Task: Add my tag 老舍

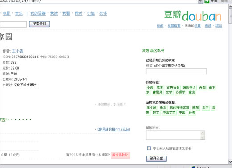Action: [160, 87]
